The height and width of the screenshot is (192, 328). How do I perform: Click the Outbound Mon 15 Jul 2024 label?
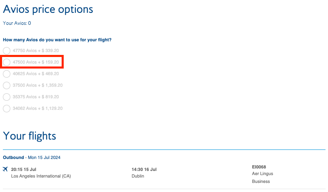pos(32,157)
